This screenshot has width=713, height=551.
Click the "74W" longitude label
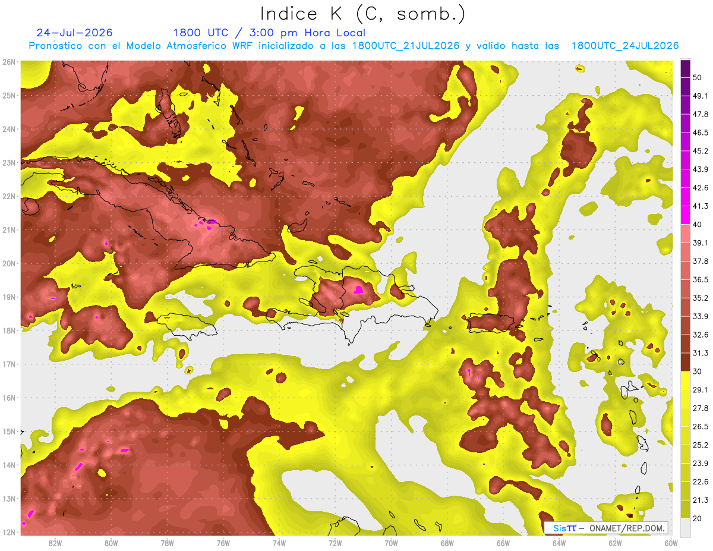[x=279, y=543]
